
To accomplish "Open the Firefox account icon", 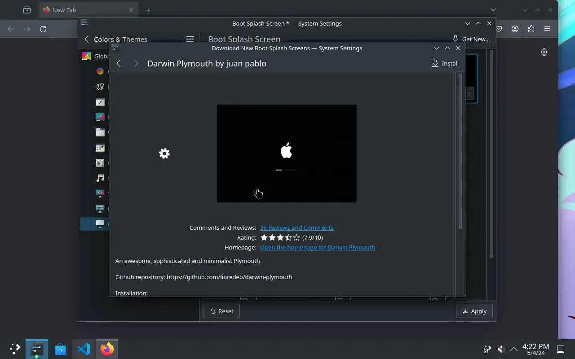I will pyautogui.click(x=515, y=29).
